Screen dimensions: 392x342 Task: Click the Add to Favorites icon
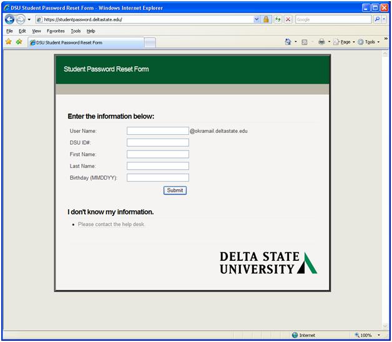[x=19, y=42]
